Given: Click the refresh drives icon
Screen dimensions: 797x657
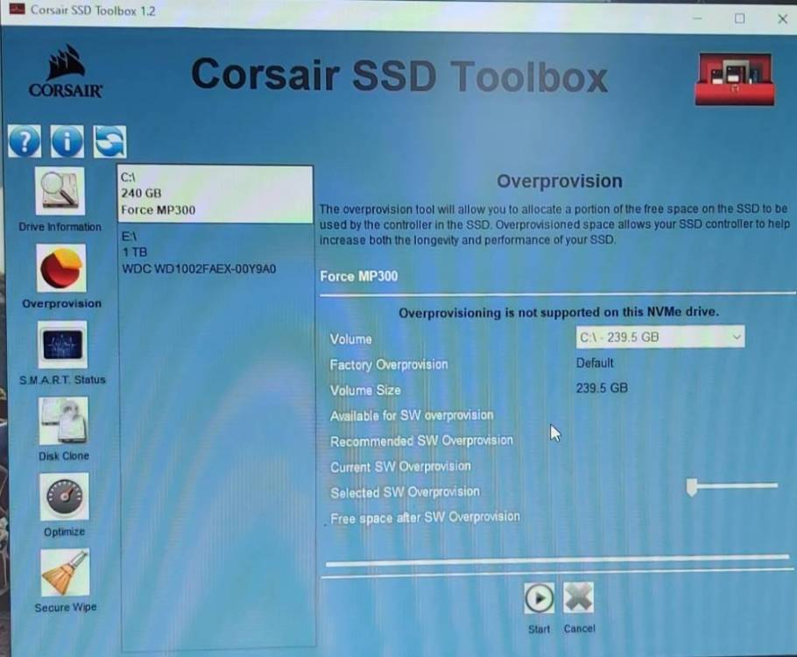Looking at the screenshot, I should [x=109, y=141].
